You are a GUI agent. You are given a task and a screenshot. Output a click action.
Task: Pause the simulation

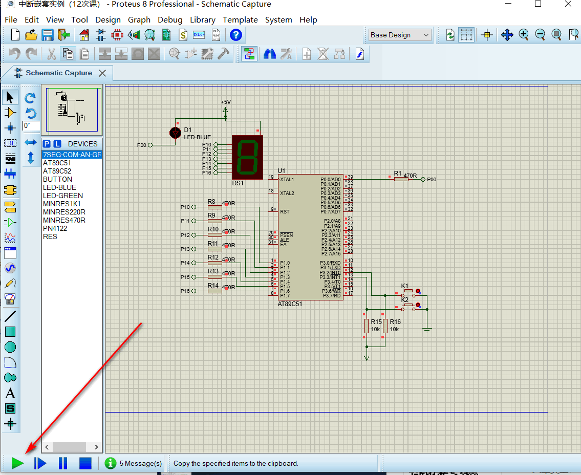tap(63, 463)
